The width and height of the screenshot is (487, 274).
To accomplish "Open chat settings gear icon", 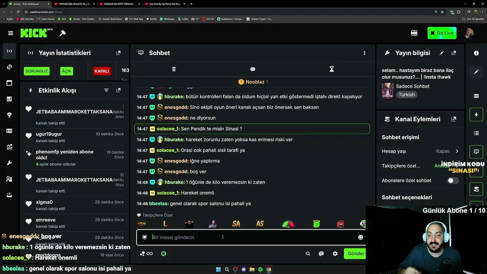I will pyautogui.click(x=335, y=253).
